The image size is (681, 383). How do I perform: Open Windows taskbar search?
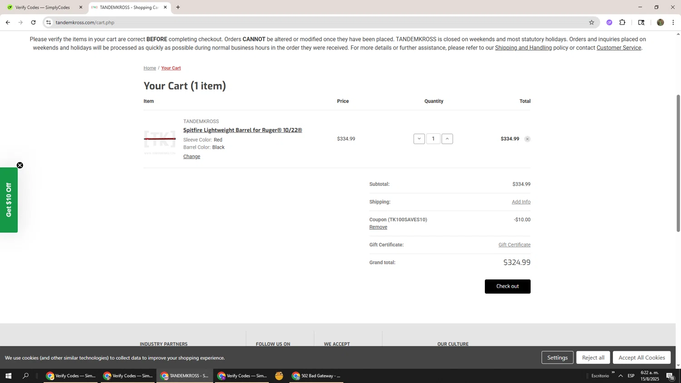pyautogui.click(x=26, y=376)
